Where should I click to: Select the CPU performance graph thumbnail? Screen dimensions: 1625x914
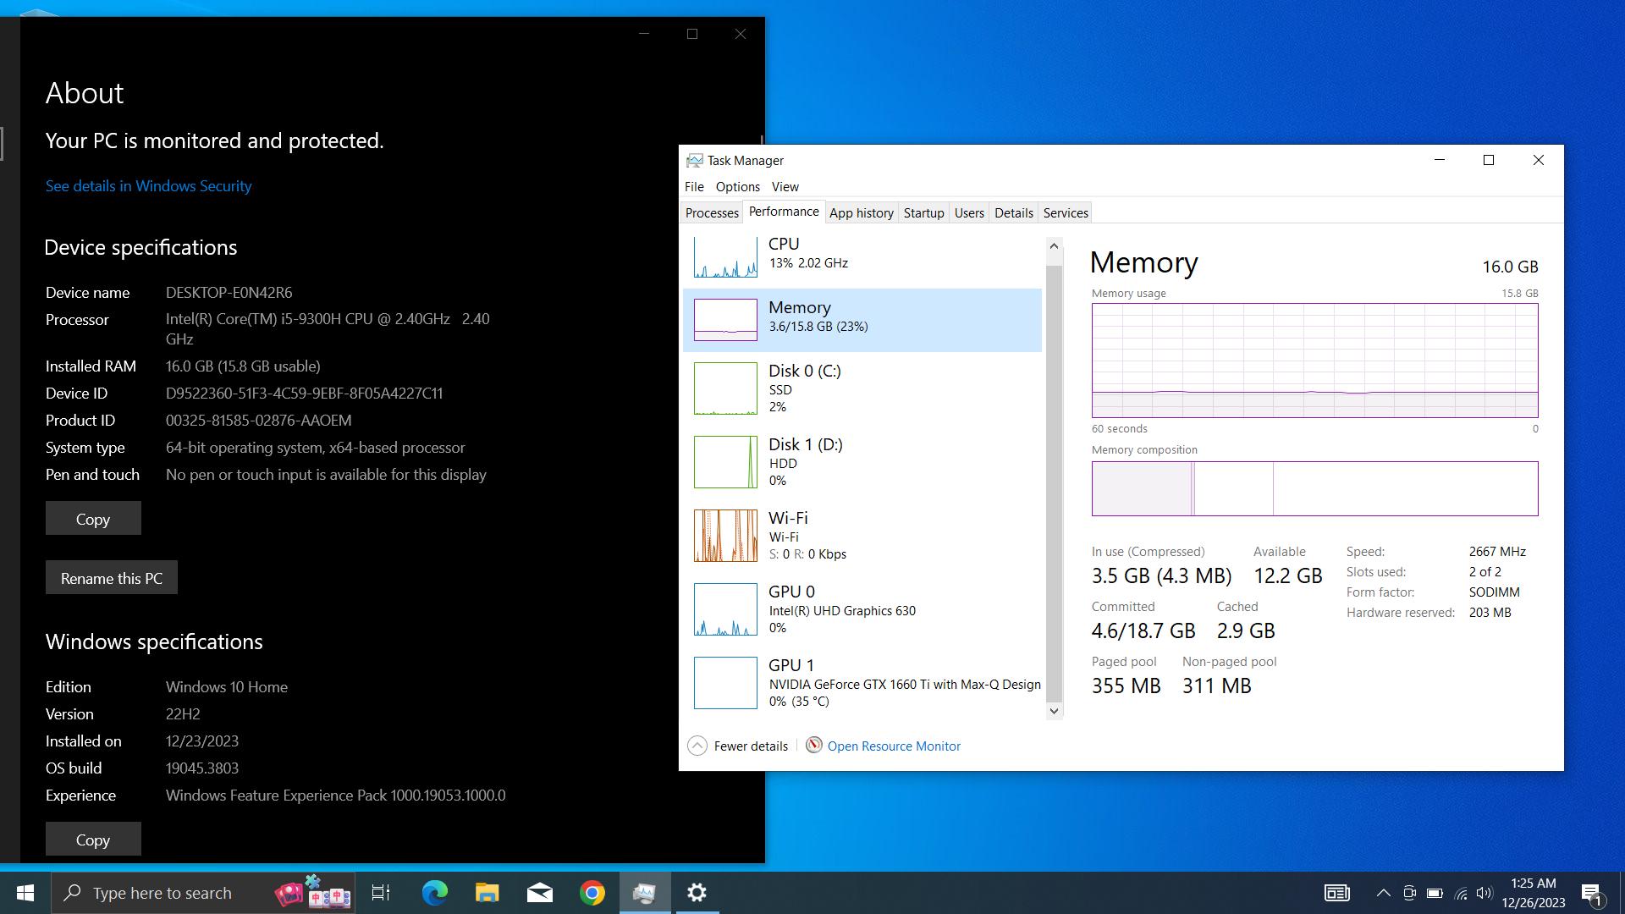(725, 256)
